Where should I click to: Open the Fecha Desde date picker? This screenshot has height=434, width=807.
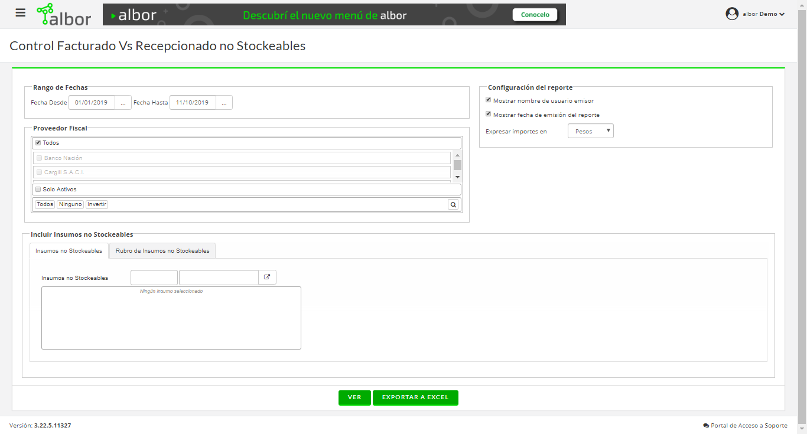point(123,103)
